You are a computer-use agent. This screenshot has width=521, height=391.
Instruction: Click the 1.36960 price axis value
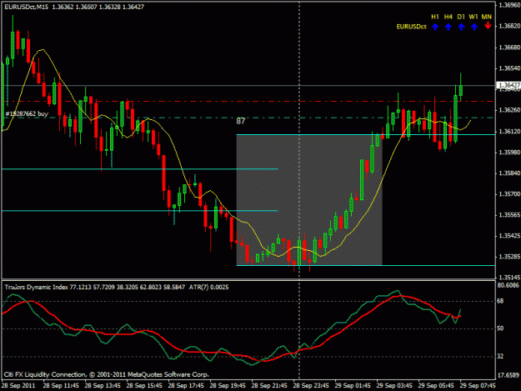[509, 5]
